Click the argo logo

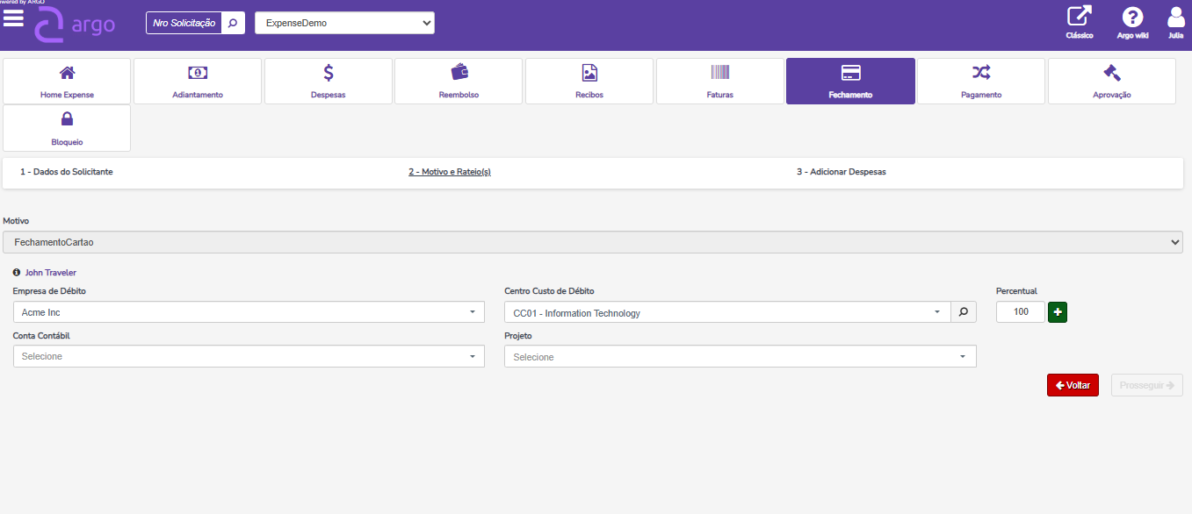(75, 25)
